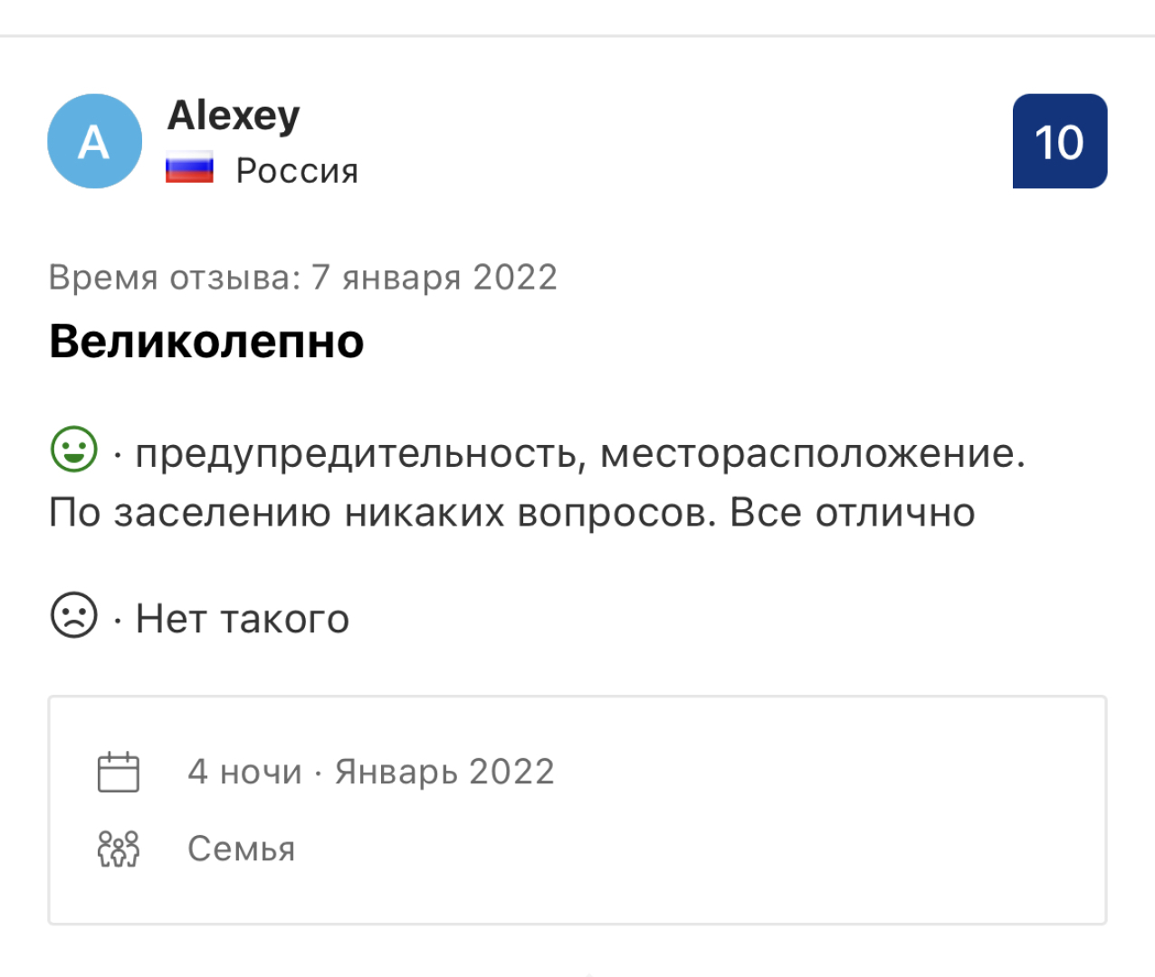Screen dimensions: 1155x977
Task: Click the 4 ночи · Январь 2022 entry
Action: [x=370, y=771]
